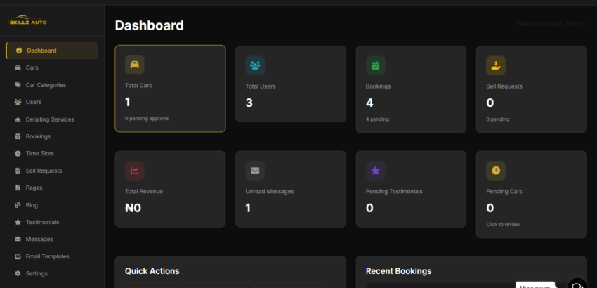Click the calendar icon beside Bookings in sidebar
This screenshot has height=288, width=597.
click(18, 136)
